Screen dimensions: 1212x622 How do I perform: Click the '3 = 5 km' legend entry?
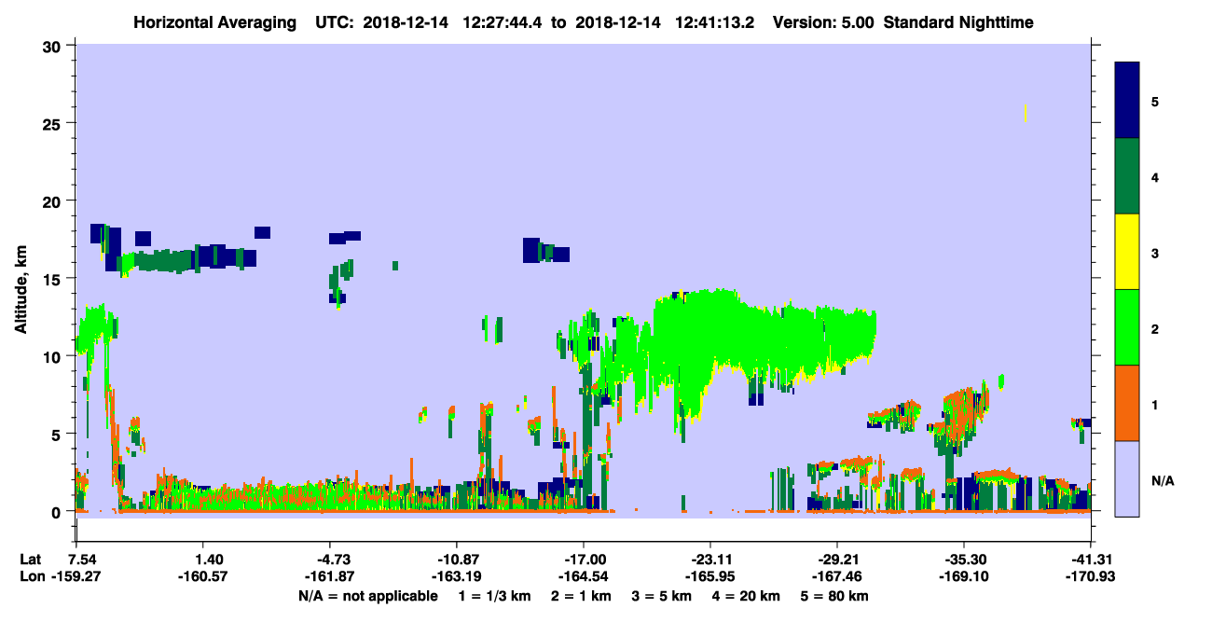tap(663, 596)
